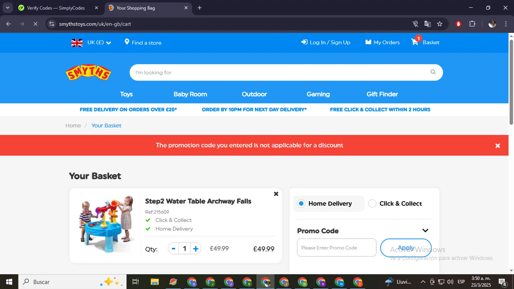Open File Explorer from the taskbar
This screenshot has height=289, width=514.
(155, 282)
